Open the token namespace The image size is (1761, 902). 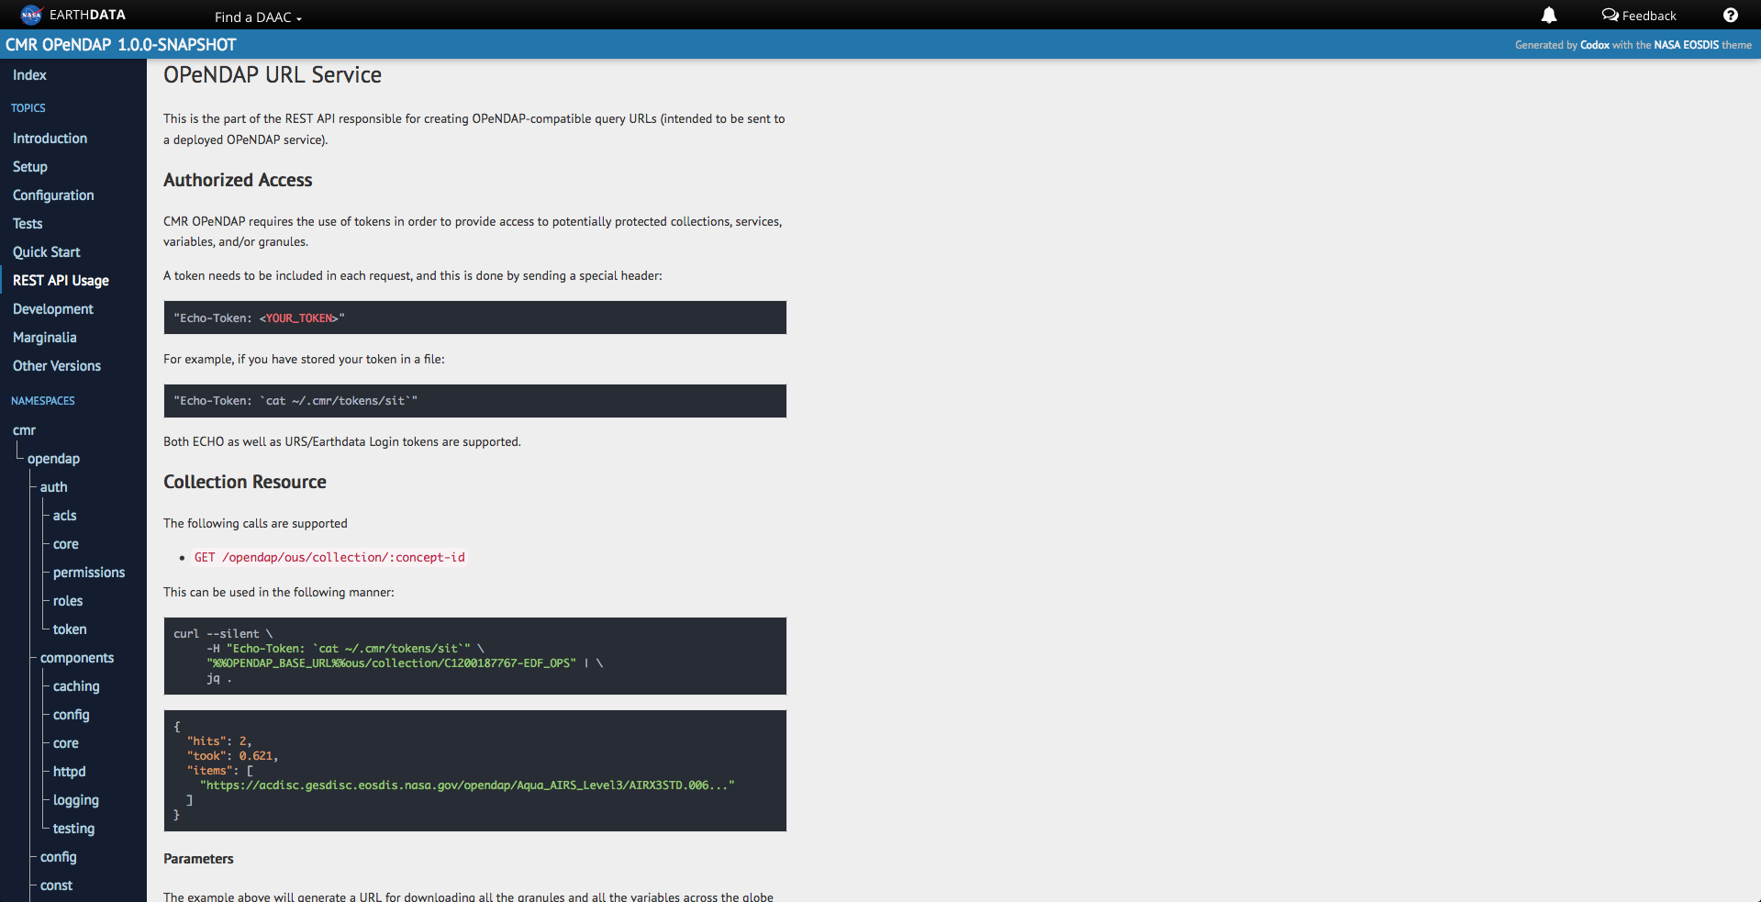(70, 629)
